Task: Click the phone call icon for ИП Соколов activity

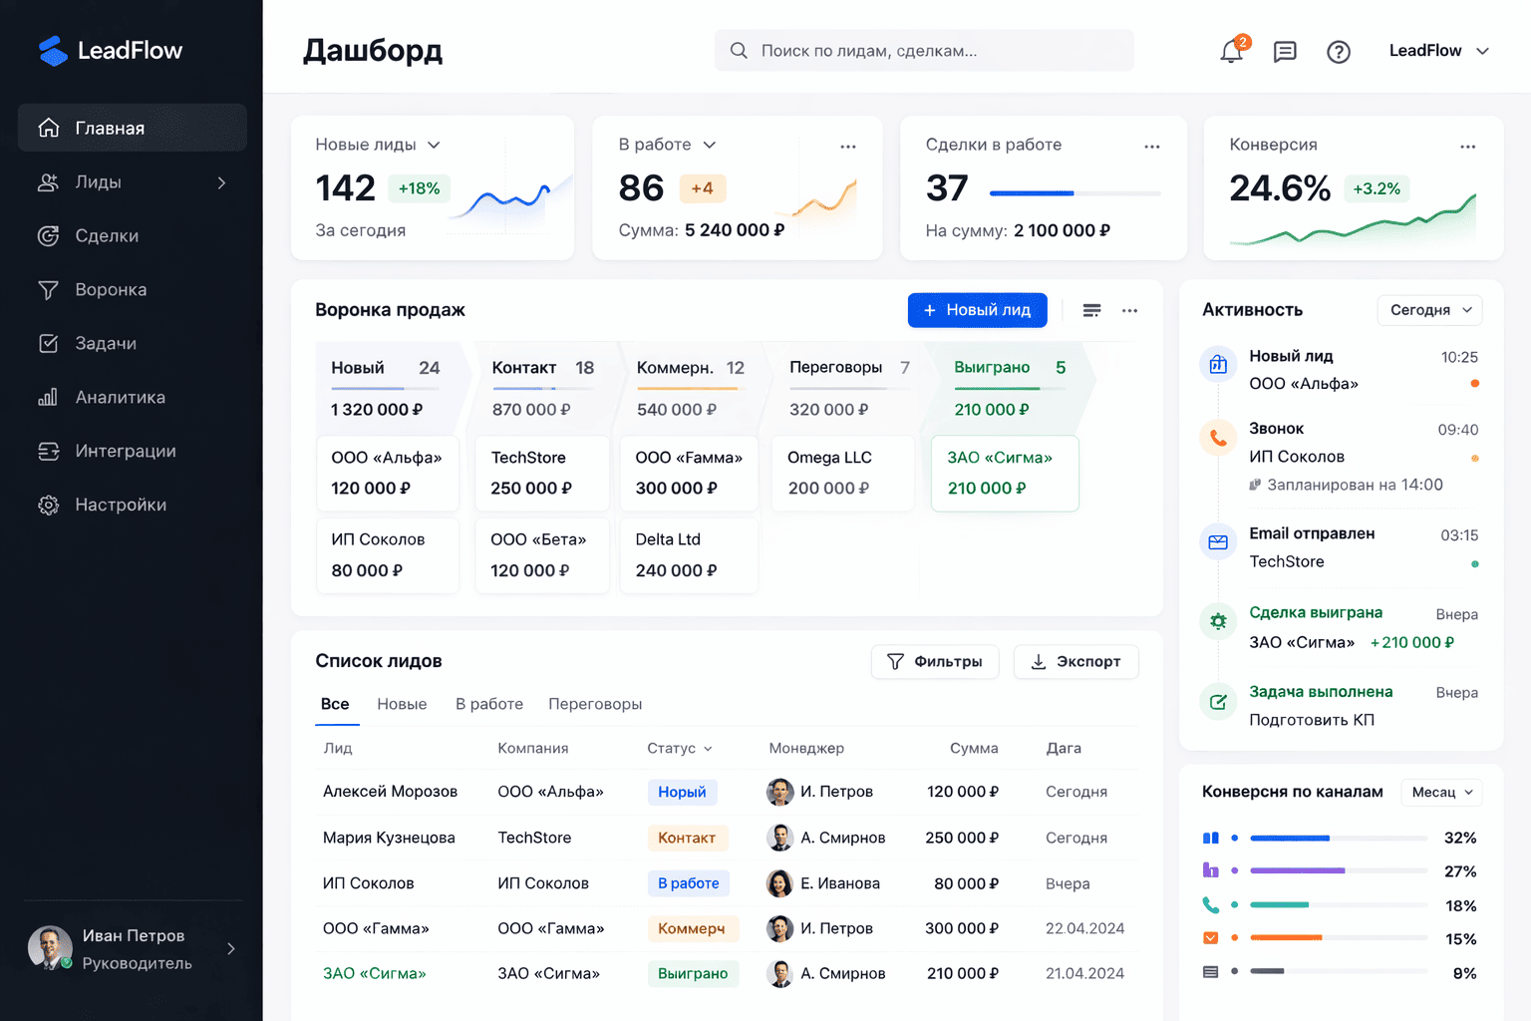Action: point(1217,437)
